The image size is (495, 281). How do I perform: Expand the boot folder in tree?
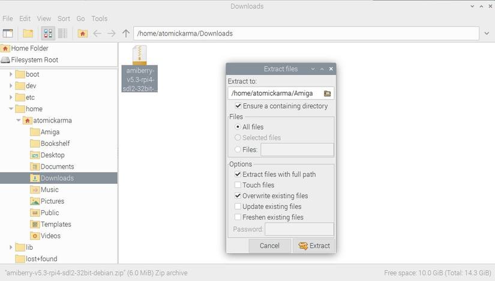pos(11,74)
